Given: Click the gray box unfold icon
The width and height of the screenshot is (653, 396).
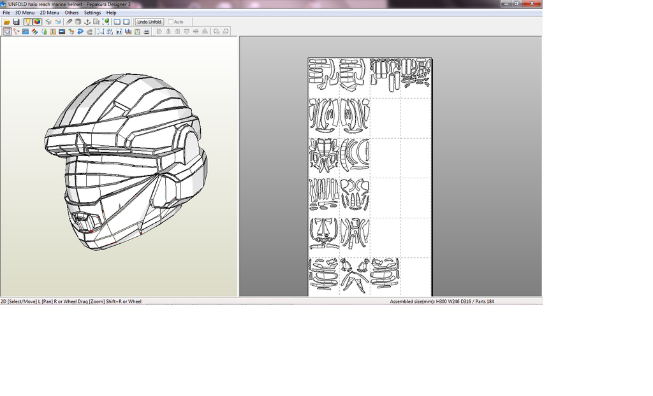Looking at the screenshot, I should pyautogui.click(x=78, y=22).
